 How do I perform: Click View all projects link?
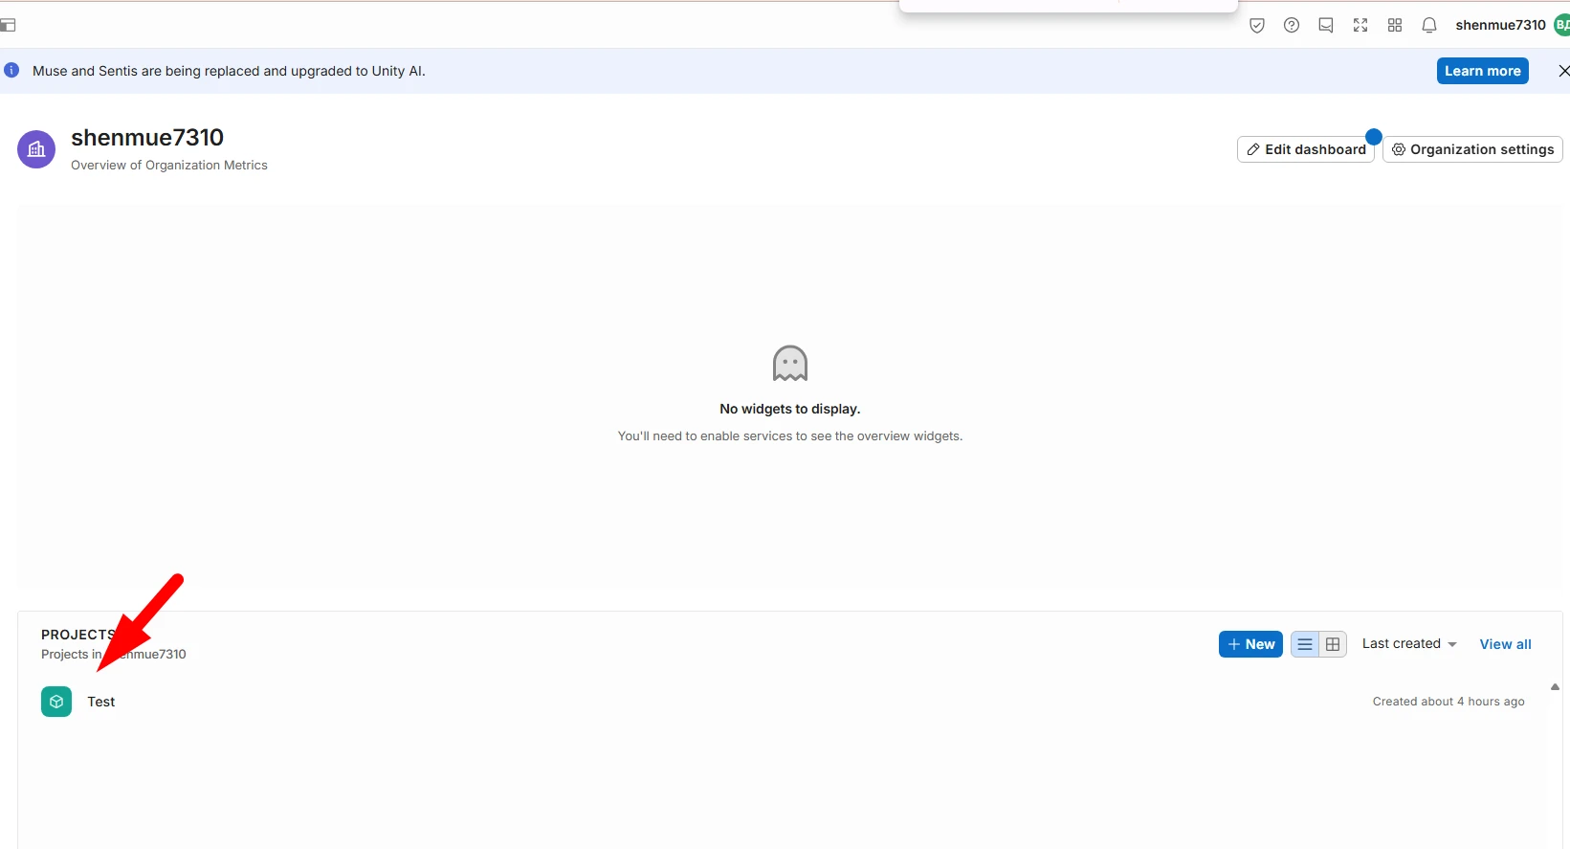pyautogui.click(x=1505, y=644)
